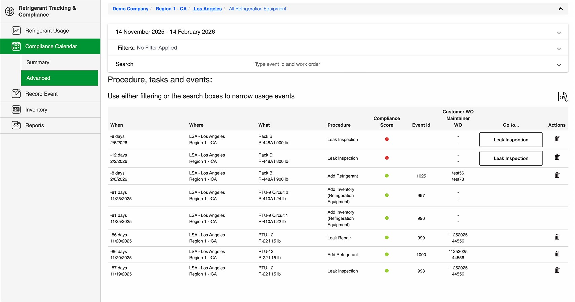Click the Procedure column header
The image size is (575, 302).
339,125
